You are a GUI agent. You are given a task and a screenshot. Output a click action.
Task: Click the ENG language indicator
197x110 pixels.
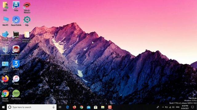tap(178, 107)
